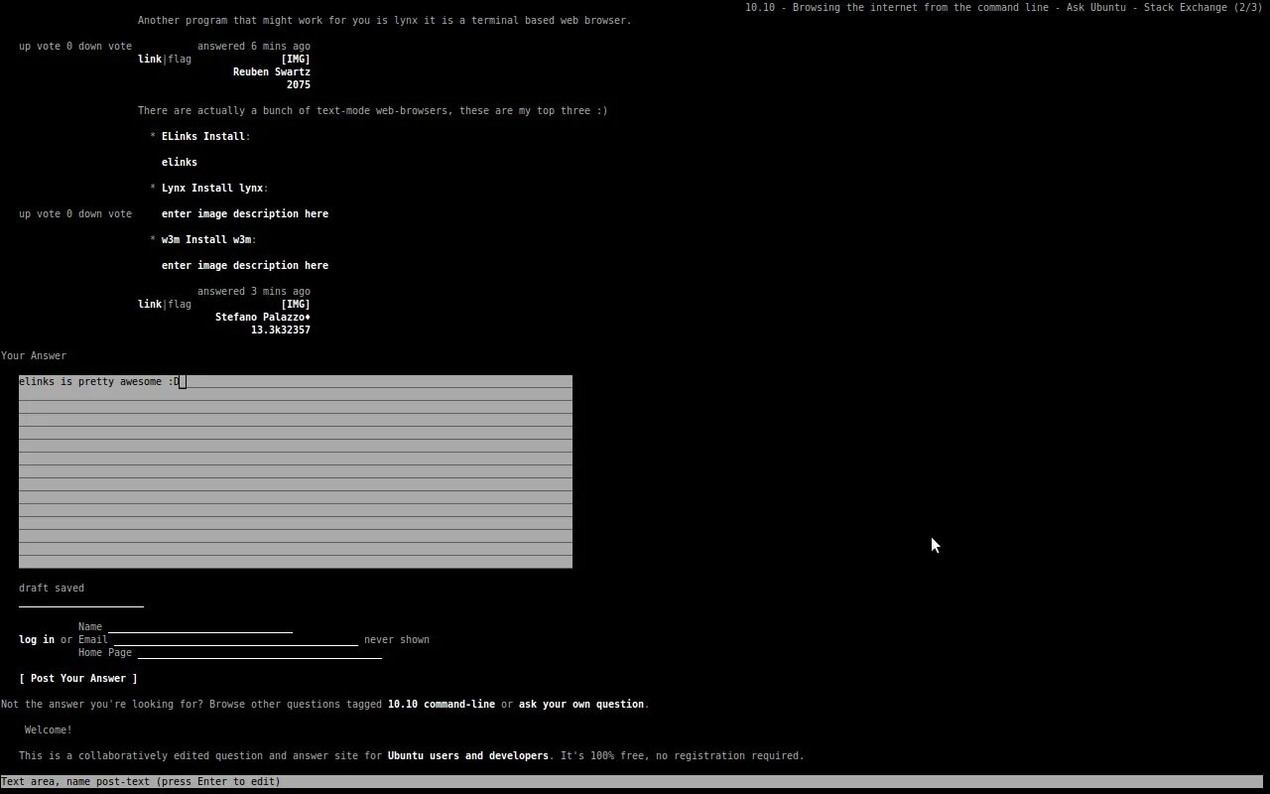Open 'enter image description here' under Lynx
Screen dimensions: 1270x794
245,213
